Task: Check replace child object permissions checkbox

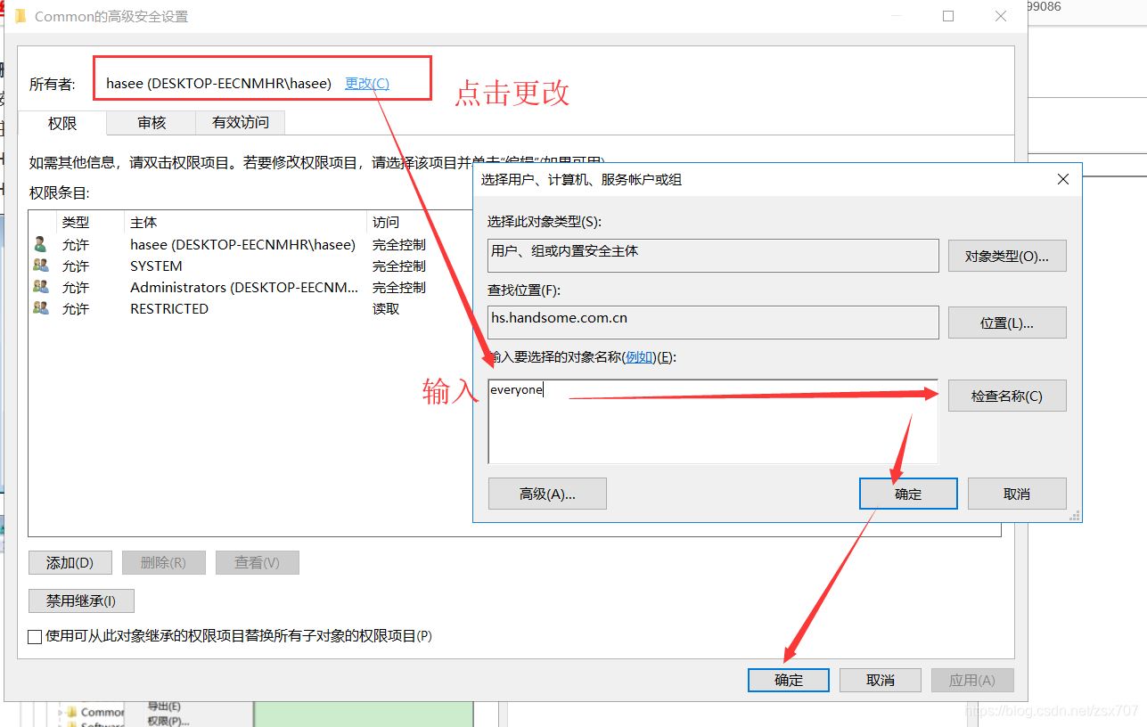Action: click(35, 637)
